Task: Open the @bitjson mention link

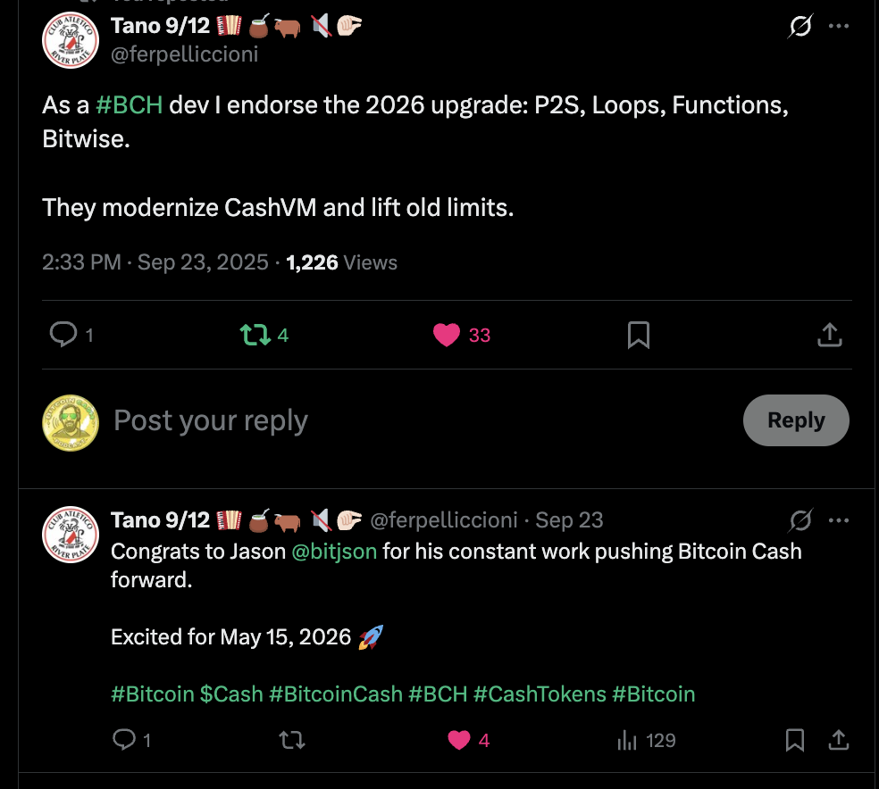Action: point(334,551)
